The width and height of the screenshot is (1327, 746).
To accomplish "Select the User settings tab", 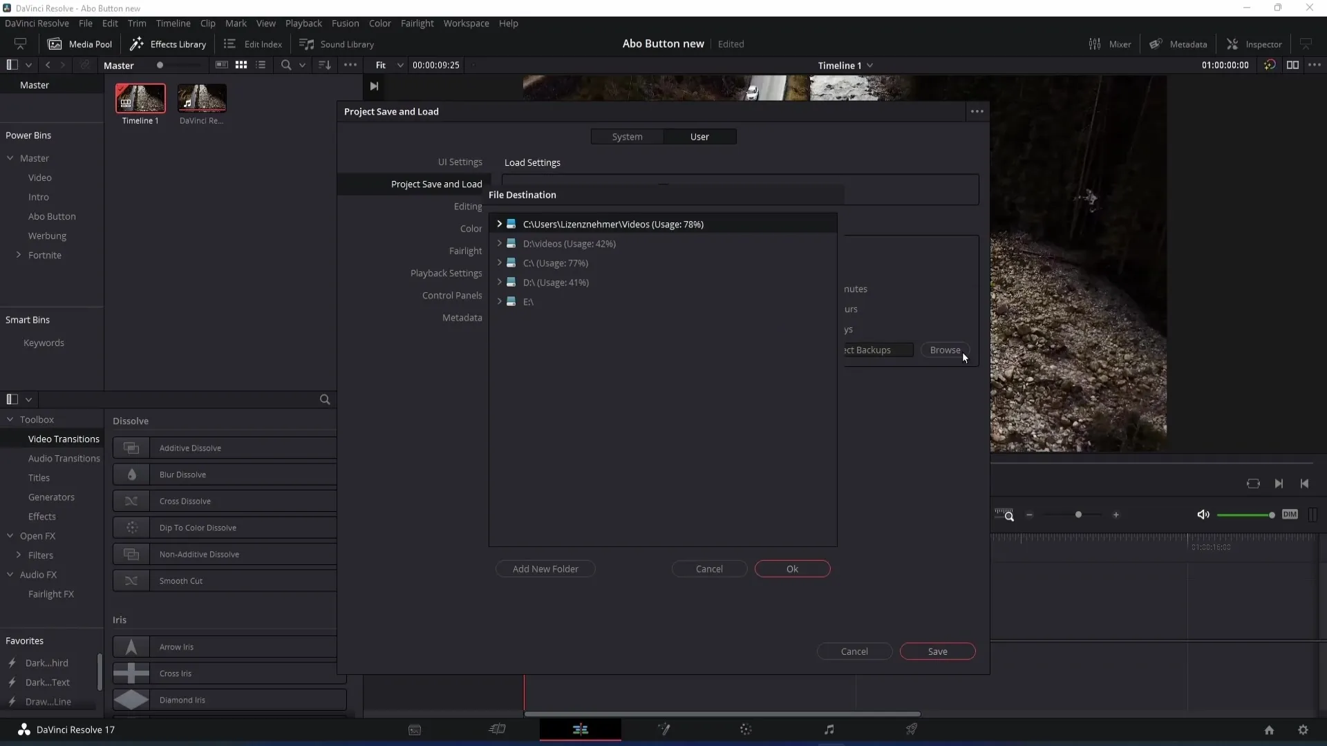I will 700,135.
